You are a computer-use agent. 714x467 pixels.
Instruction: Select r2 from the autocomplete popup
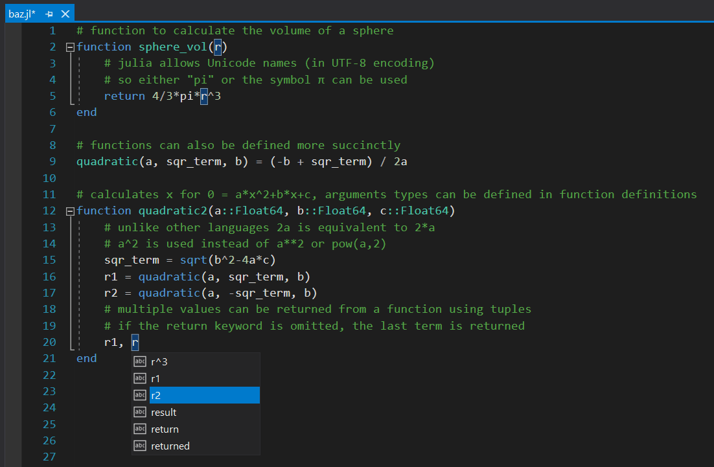pyautogui.click(x=156, y=395)
